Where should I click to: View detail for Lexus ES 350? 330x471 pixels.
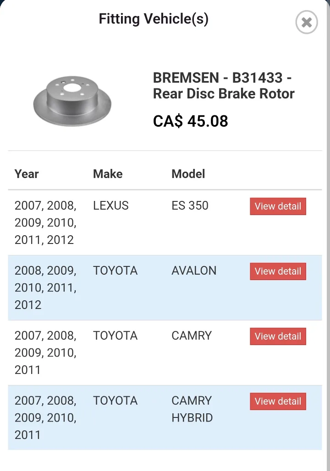click(278, 206)
